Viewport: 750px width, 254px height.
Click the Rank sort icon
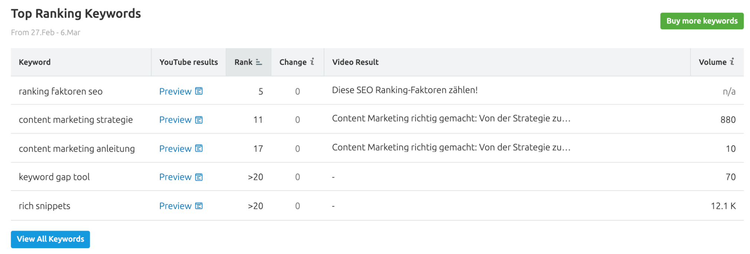coord(259,62)
